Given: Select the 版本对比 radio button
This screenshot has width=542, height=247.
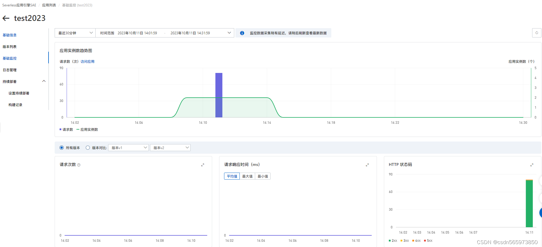Looking at the screenshot, I should click(88, 148).
